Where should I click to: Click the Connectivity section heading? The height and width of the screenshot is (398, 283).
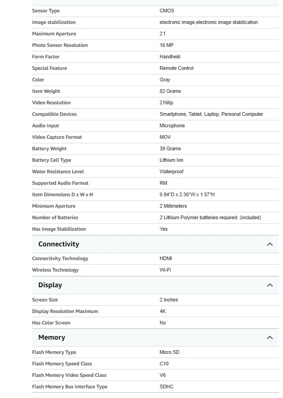click(59, 244)
